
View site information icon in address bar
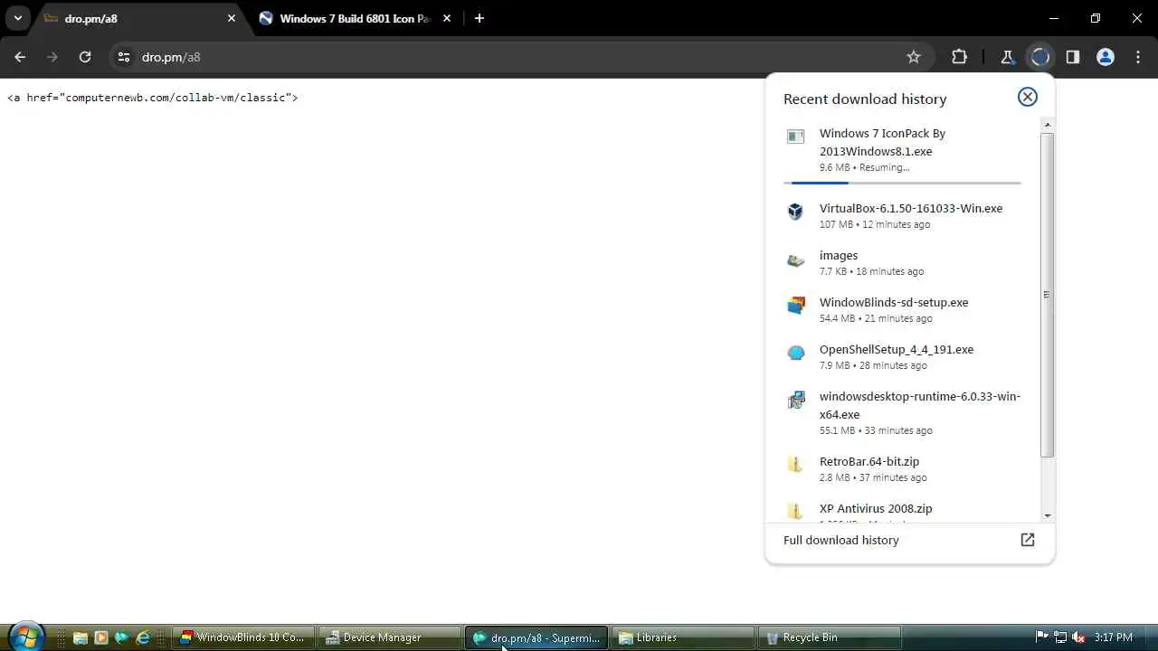tap(124, 57)
